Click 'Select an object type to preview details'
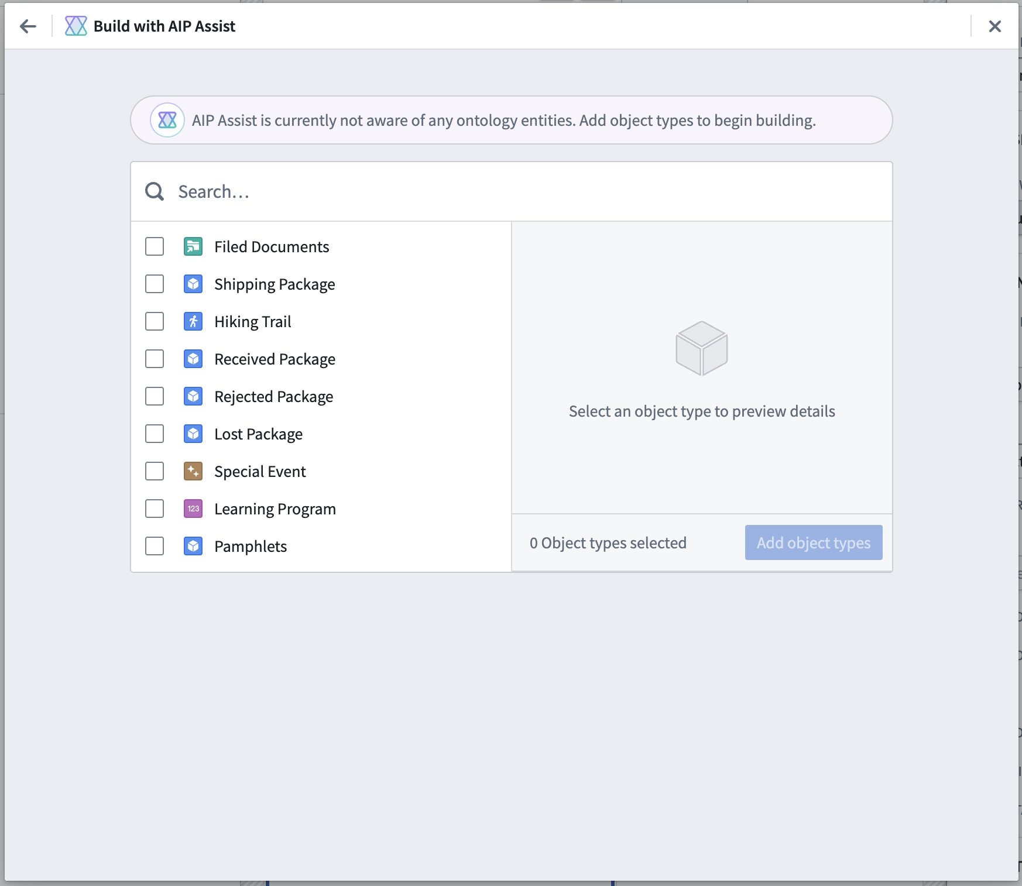 (702, 411)
